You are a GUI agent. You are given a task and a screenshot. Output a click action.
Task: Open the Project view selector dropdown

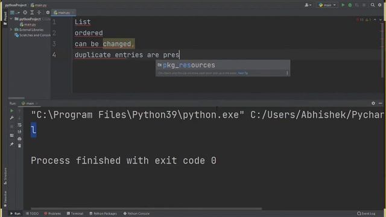(x=14, y=12)
